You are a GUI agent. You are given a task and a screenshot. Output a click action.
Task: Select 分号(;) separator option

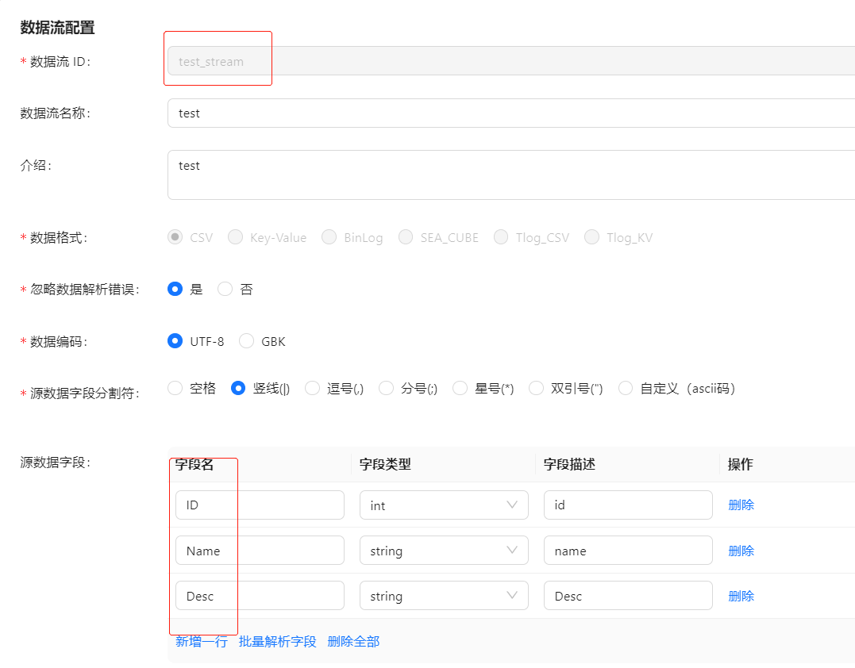(387, 389)
